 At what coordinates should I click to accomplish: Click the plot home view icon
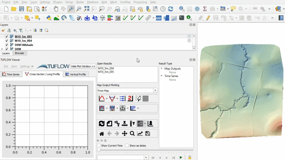tap(102, 134)
